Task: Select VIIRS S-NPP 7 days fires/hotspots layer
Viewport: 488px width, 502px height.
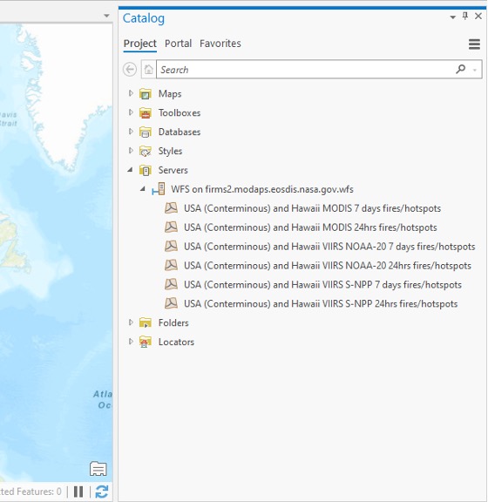Action: coord(313,285)
